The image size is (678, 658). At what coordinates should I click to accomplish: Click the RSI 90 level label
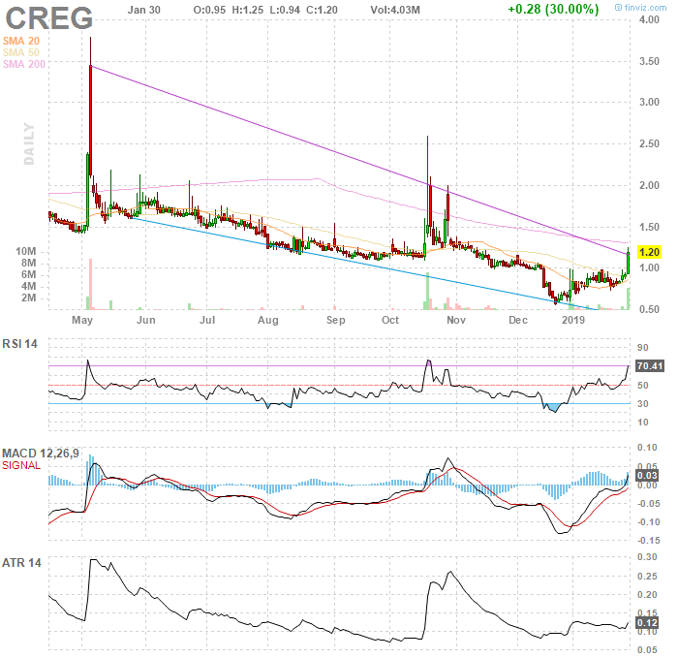[643, 347]
